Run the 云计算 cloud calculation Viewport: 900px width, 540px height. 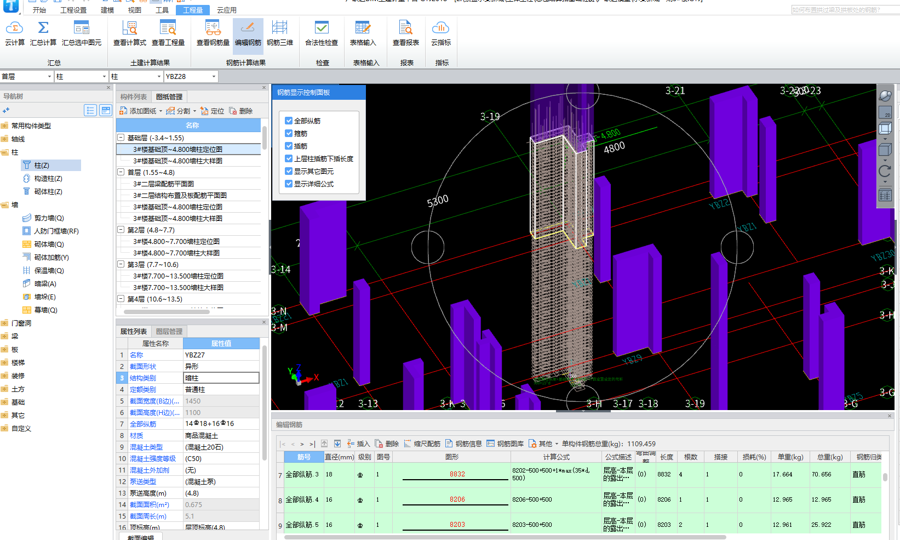coord(15,33)
